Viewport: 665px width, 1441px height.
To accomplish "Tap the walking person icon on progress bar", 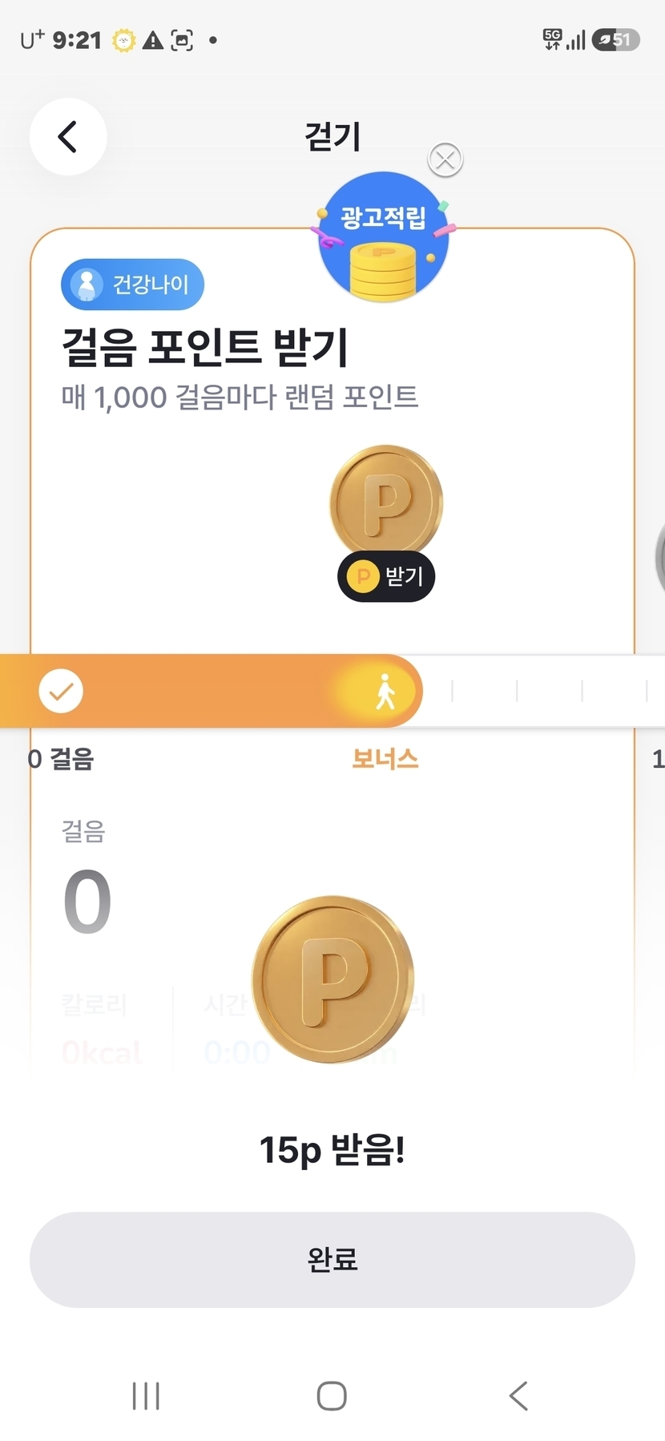I will point(385,691).
